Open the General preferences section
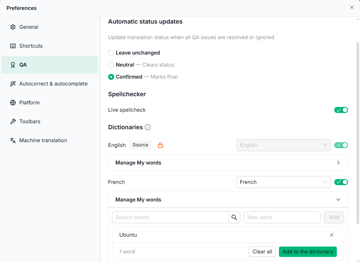 (50, 27)
